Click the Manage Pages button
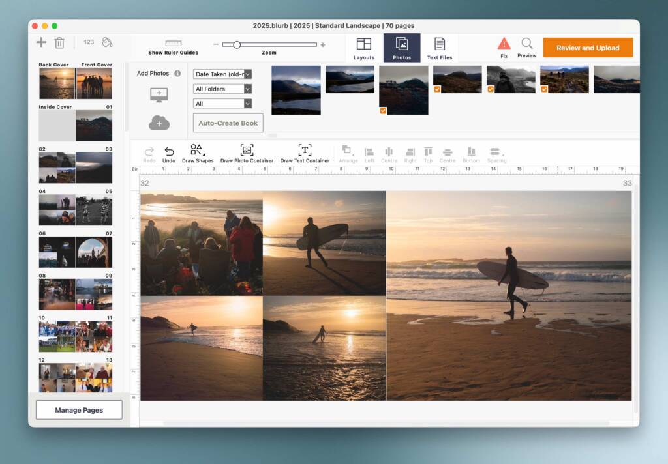The width and height of the screenshot is (668, 464). tap(79, 410)
